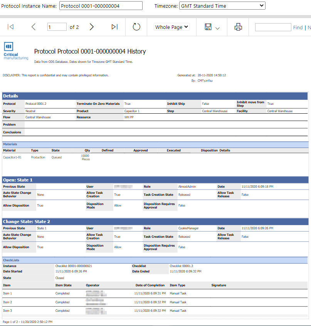Open the Whole Page zoom dropdown
The image size is (311, 326).
(x=171, y=27)
